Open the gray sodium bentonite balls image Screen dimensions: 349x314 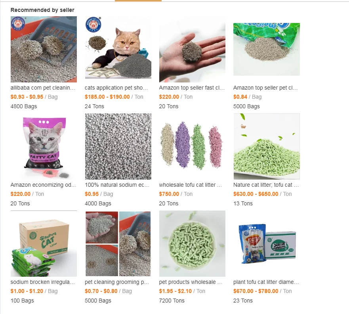(x=118, y=146)
